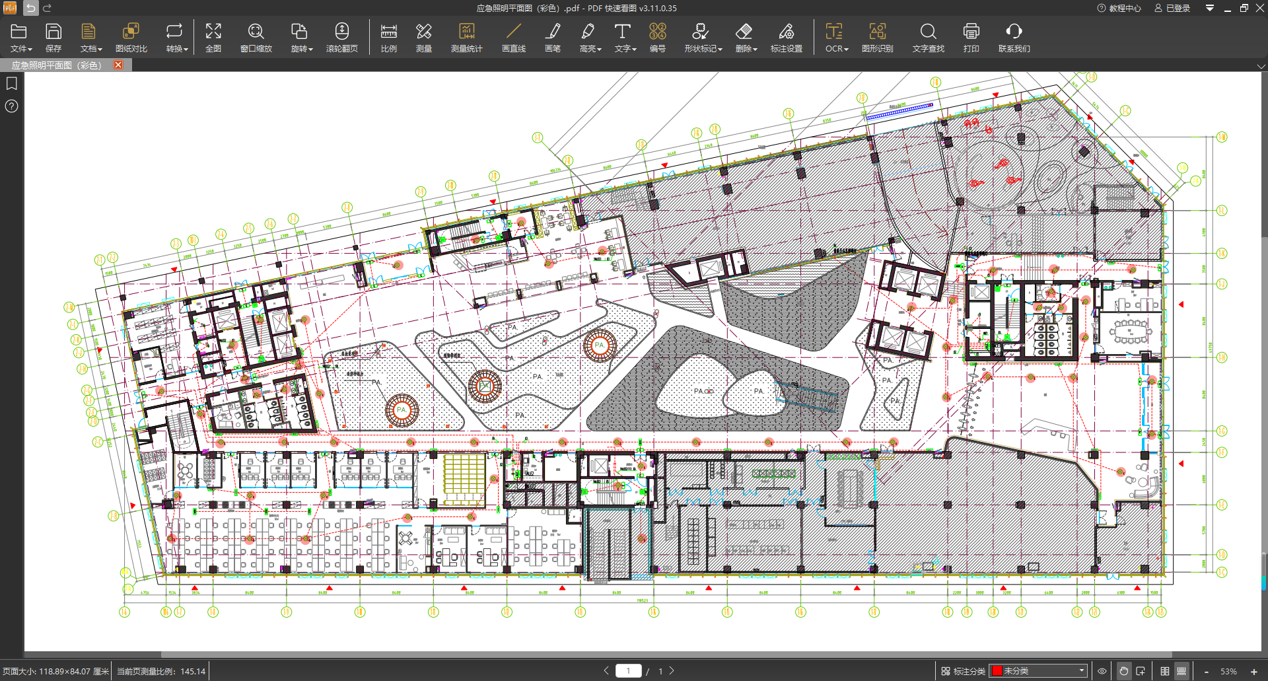Open text search (文字查找)
1268x681 pixels.
coord(929,38)
